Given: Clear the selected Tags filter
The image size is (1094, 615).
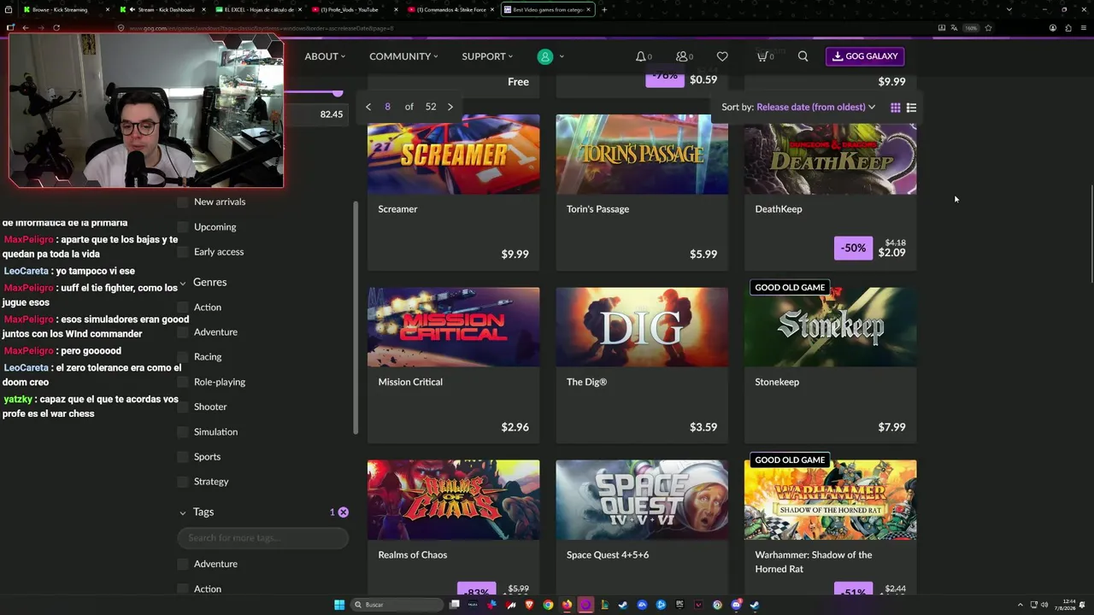Looking at the screenshot, I should pyautogui.click(x=343, y=512).
